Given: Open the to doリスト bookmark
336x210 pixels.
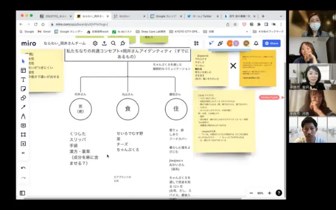Looking at the screenshot, I should tap(122, 31).
